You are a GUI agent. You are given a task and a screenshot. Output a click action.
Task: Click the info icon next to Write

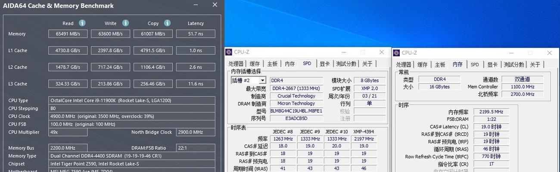(125, 23)
